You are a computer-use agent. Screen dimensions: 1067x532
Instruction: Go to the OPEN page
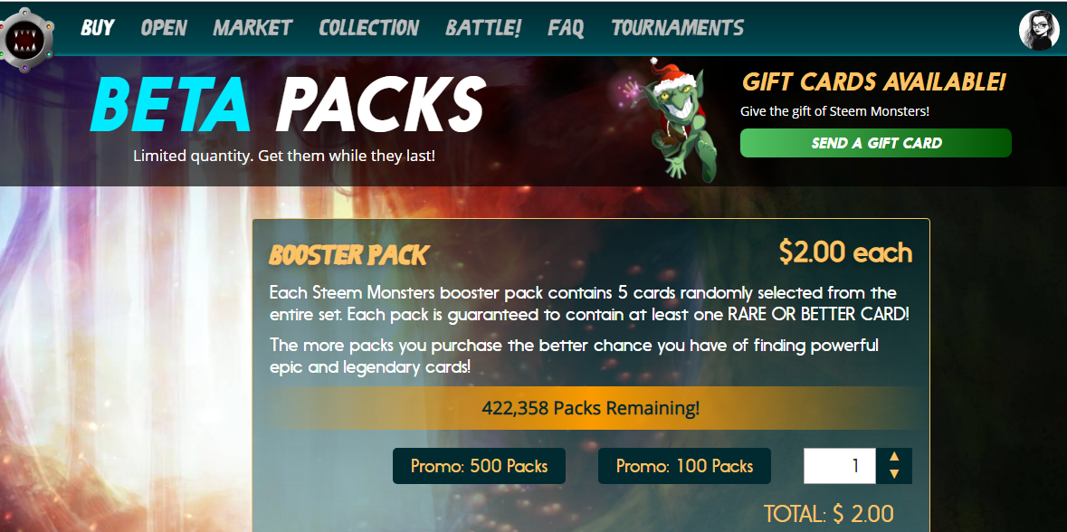point(164,28)
